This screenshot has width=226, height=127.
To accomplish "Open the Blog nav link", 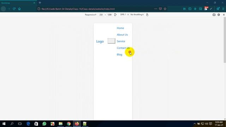I will pos(119,55).
